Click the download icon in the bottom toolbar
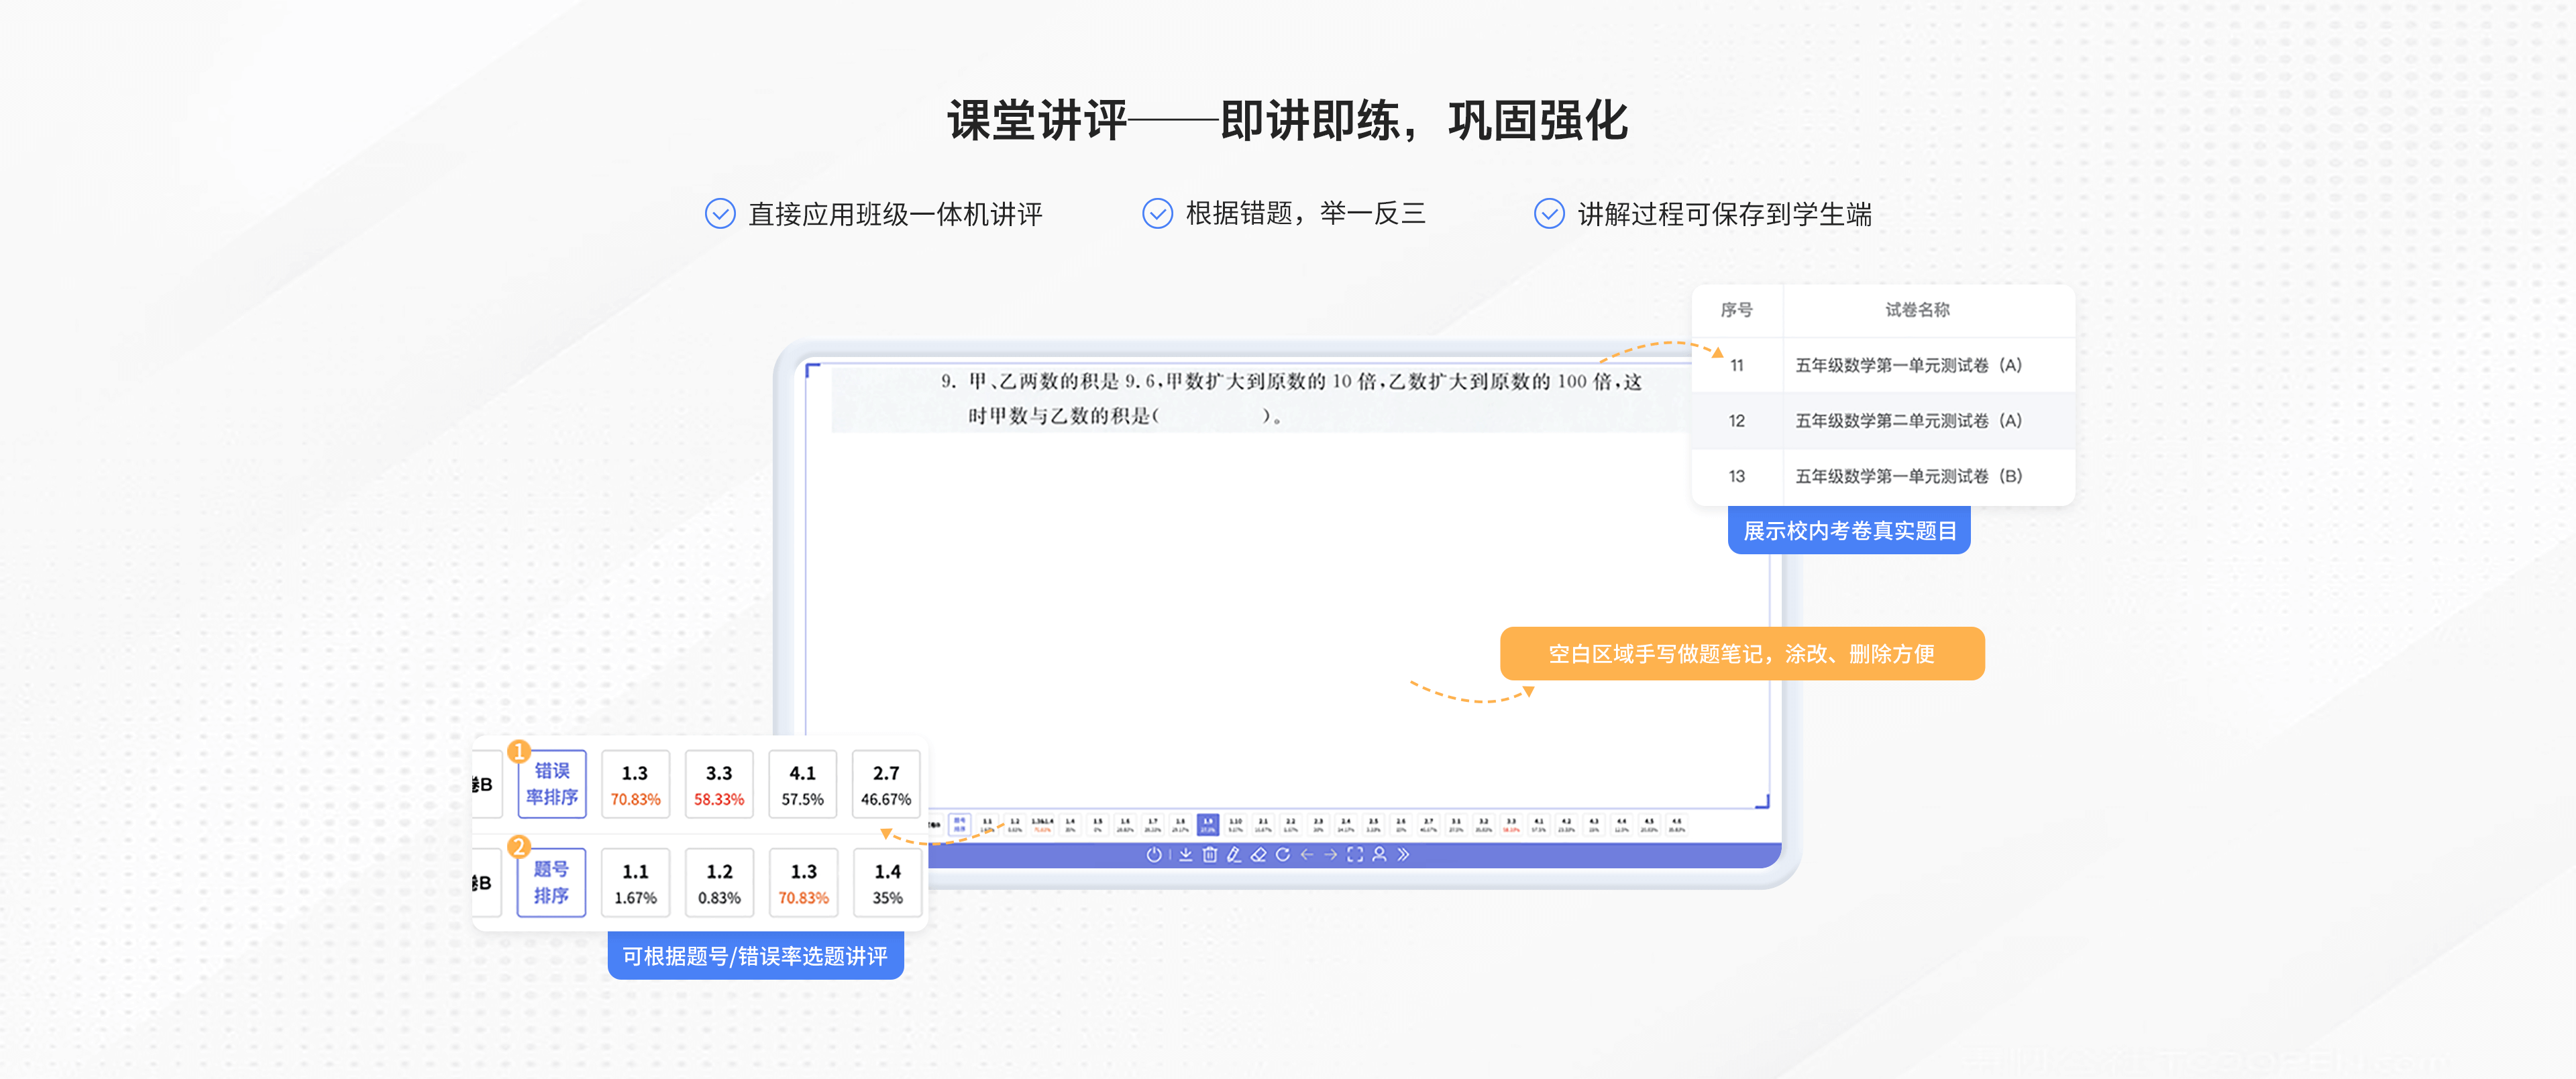Image resolution: width=2576 pixels, height=1079 pixels. click(1186, 855)
